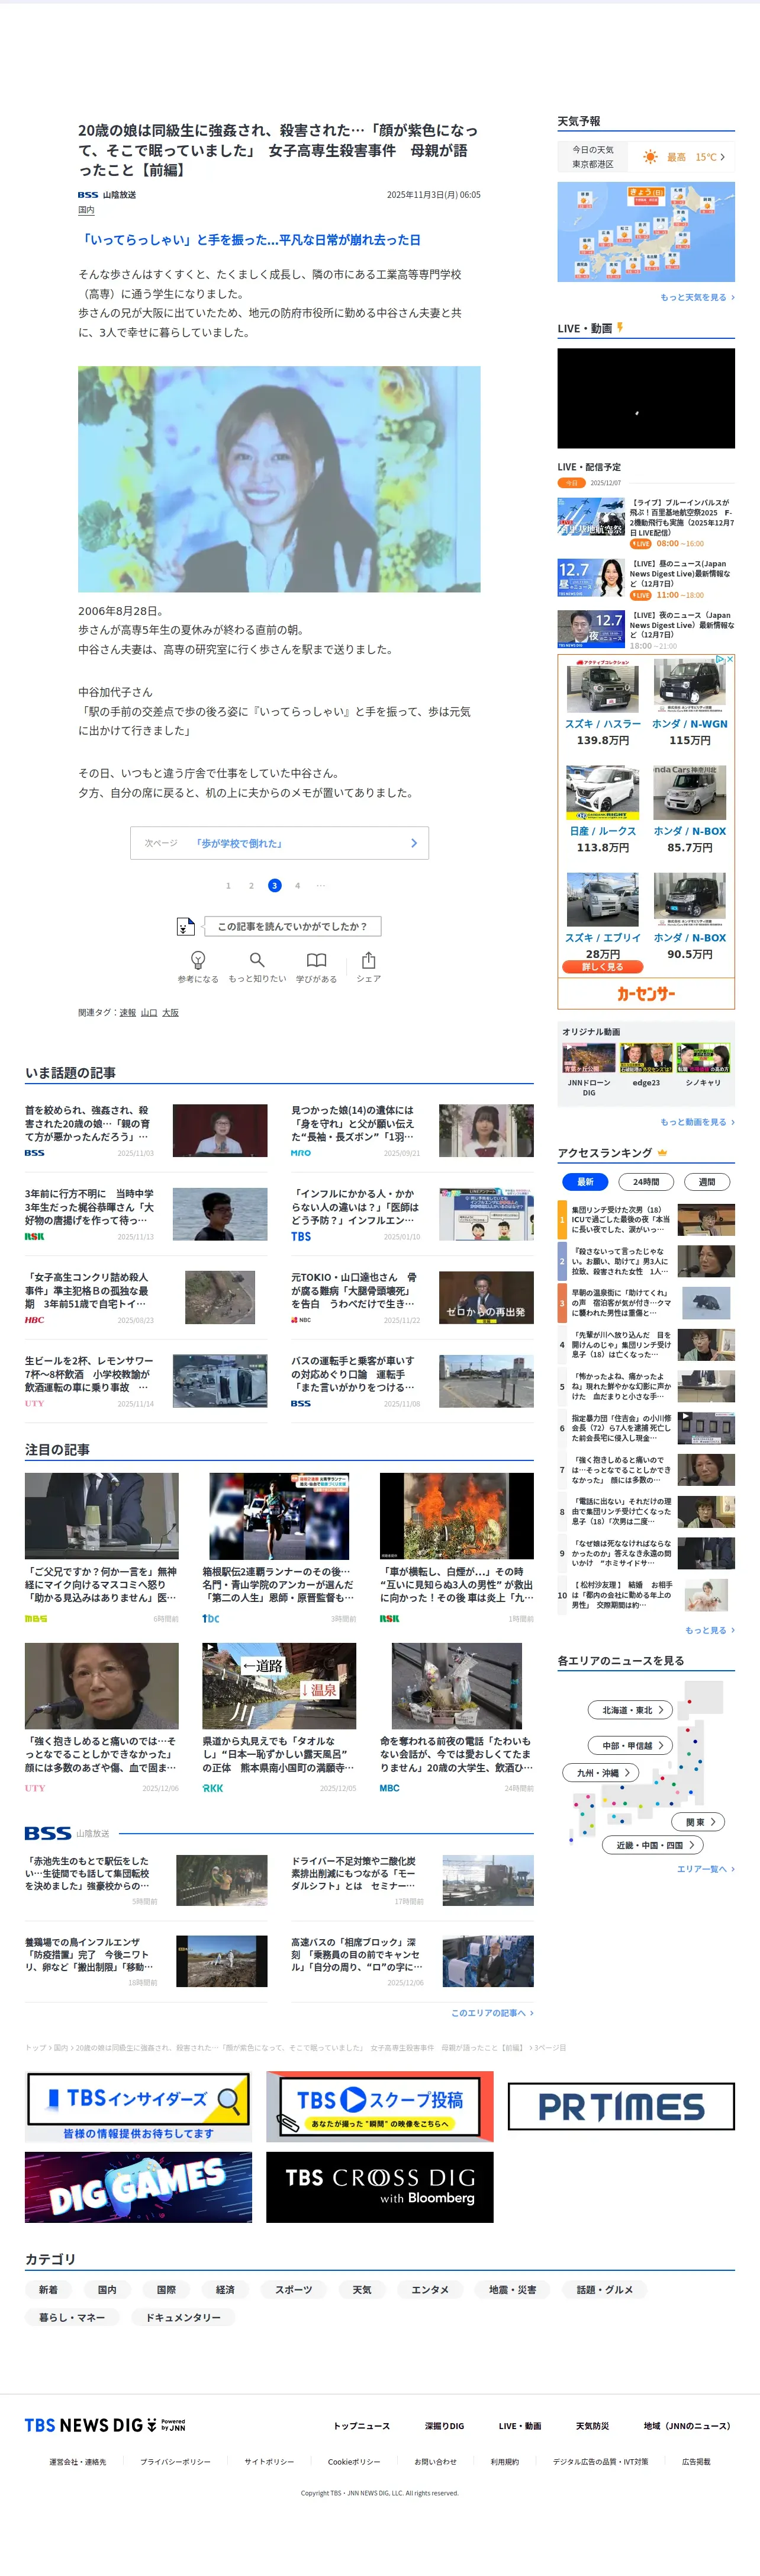Open the ranking もっと見る link

tap(709, 1630)
